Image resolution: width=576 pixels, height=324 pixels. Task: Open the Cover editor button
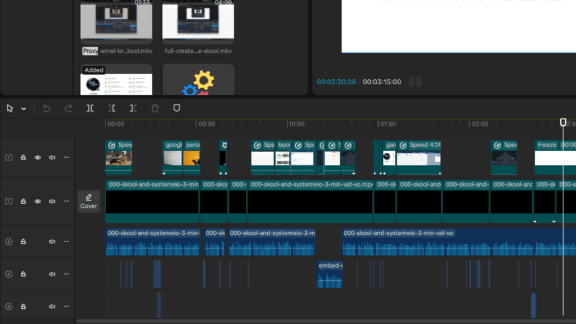point(88,201)
